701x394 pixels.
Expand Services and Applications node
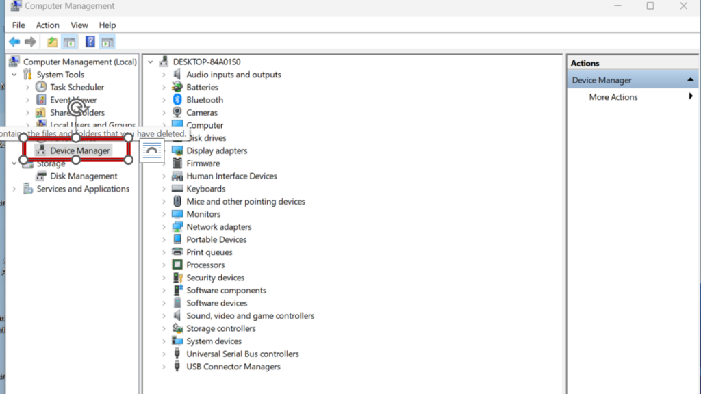(14, 189)
